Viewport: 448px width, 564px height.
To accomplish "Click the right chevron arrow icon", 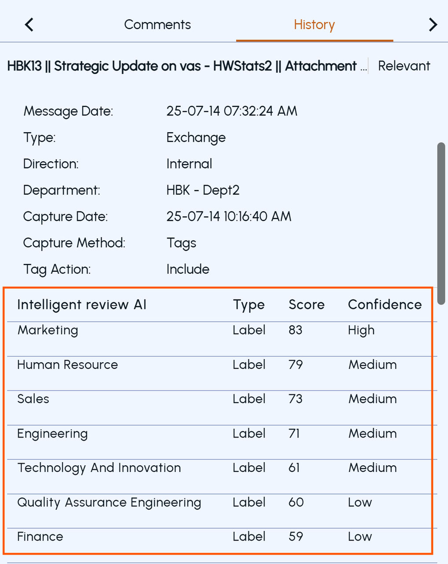I will point(433,25).
